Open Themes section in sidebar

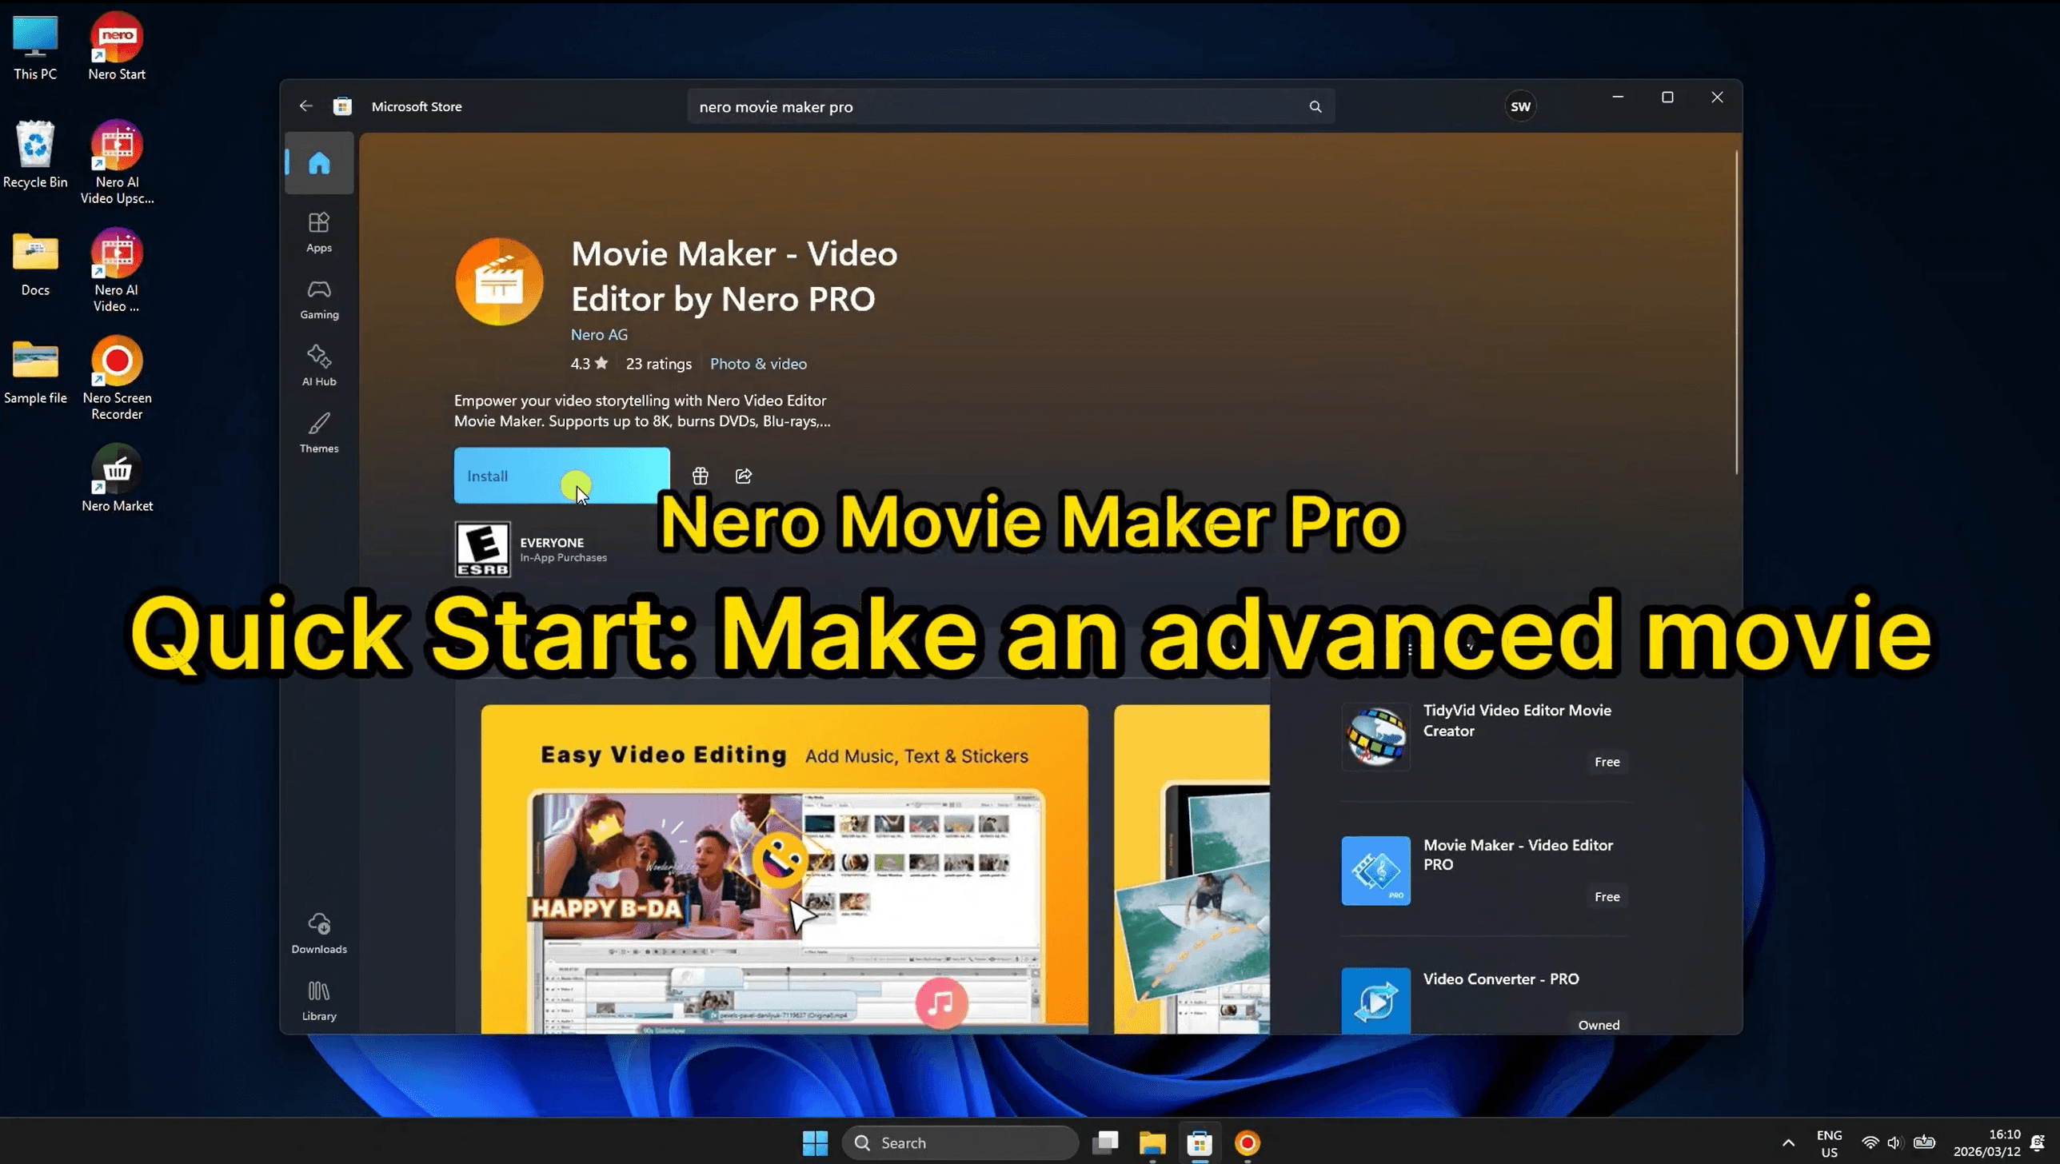[319, 433]
